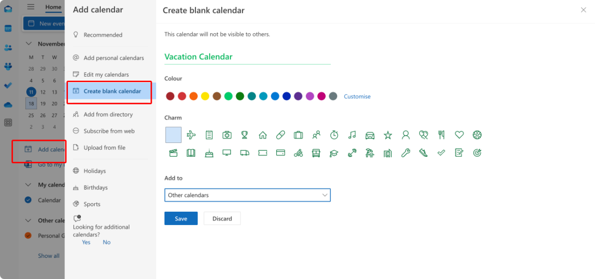Screen dimensions: 595x279
Task: Select the airplane charm icon
Action: 191,135
